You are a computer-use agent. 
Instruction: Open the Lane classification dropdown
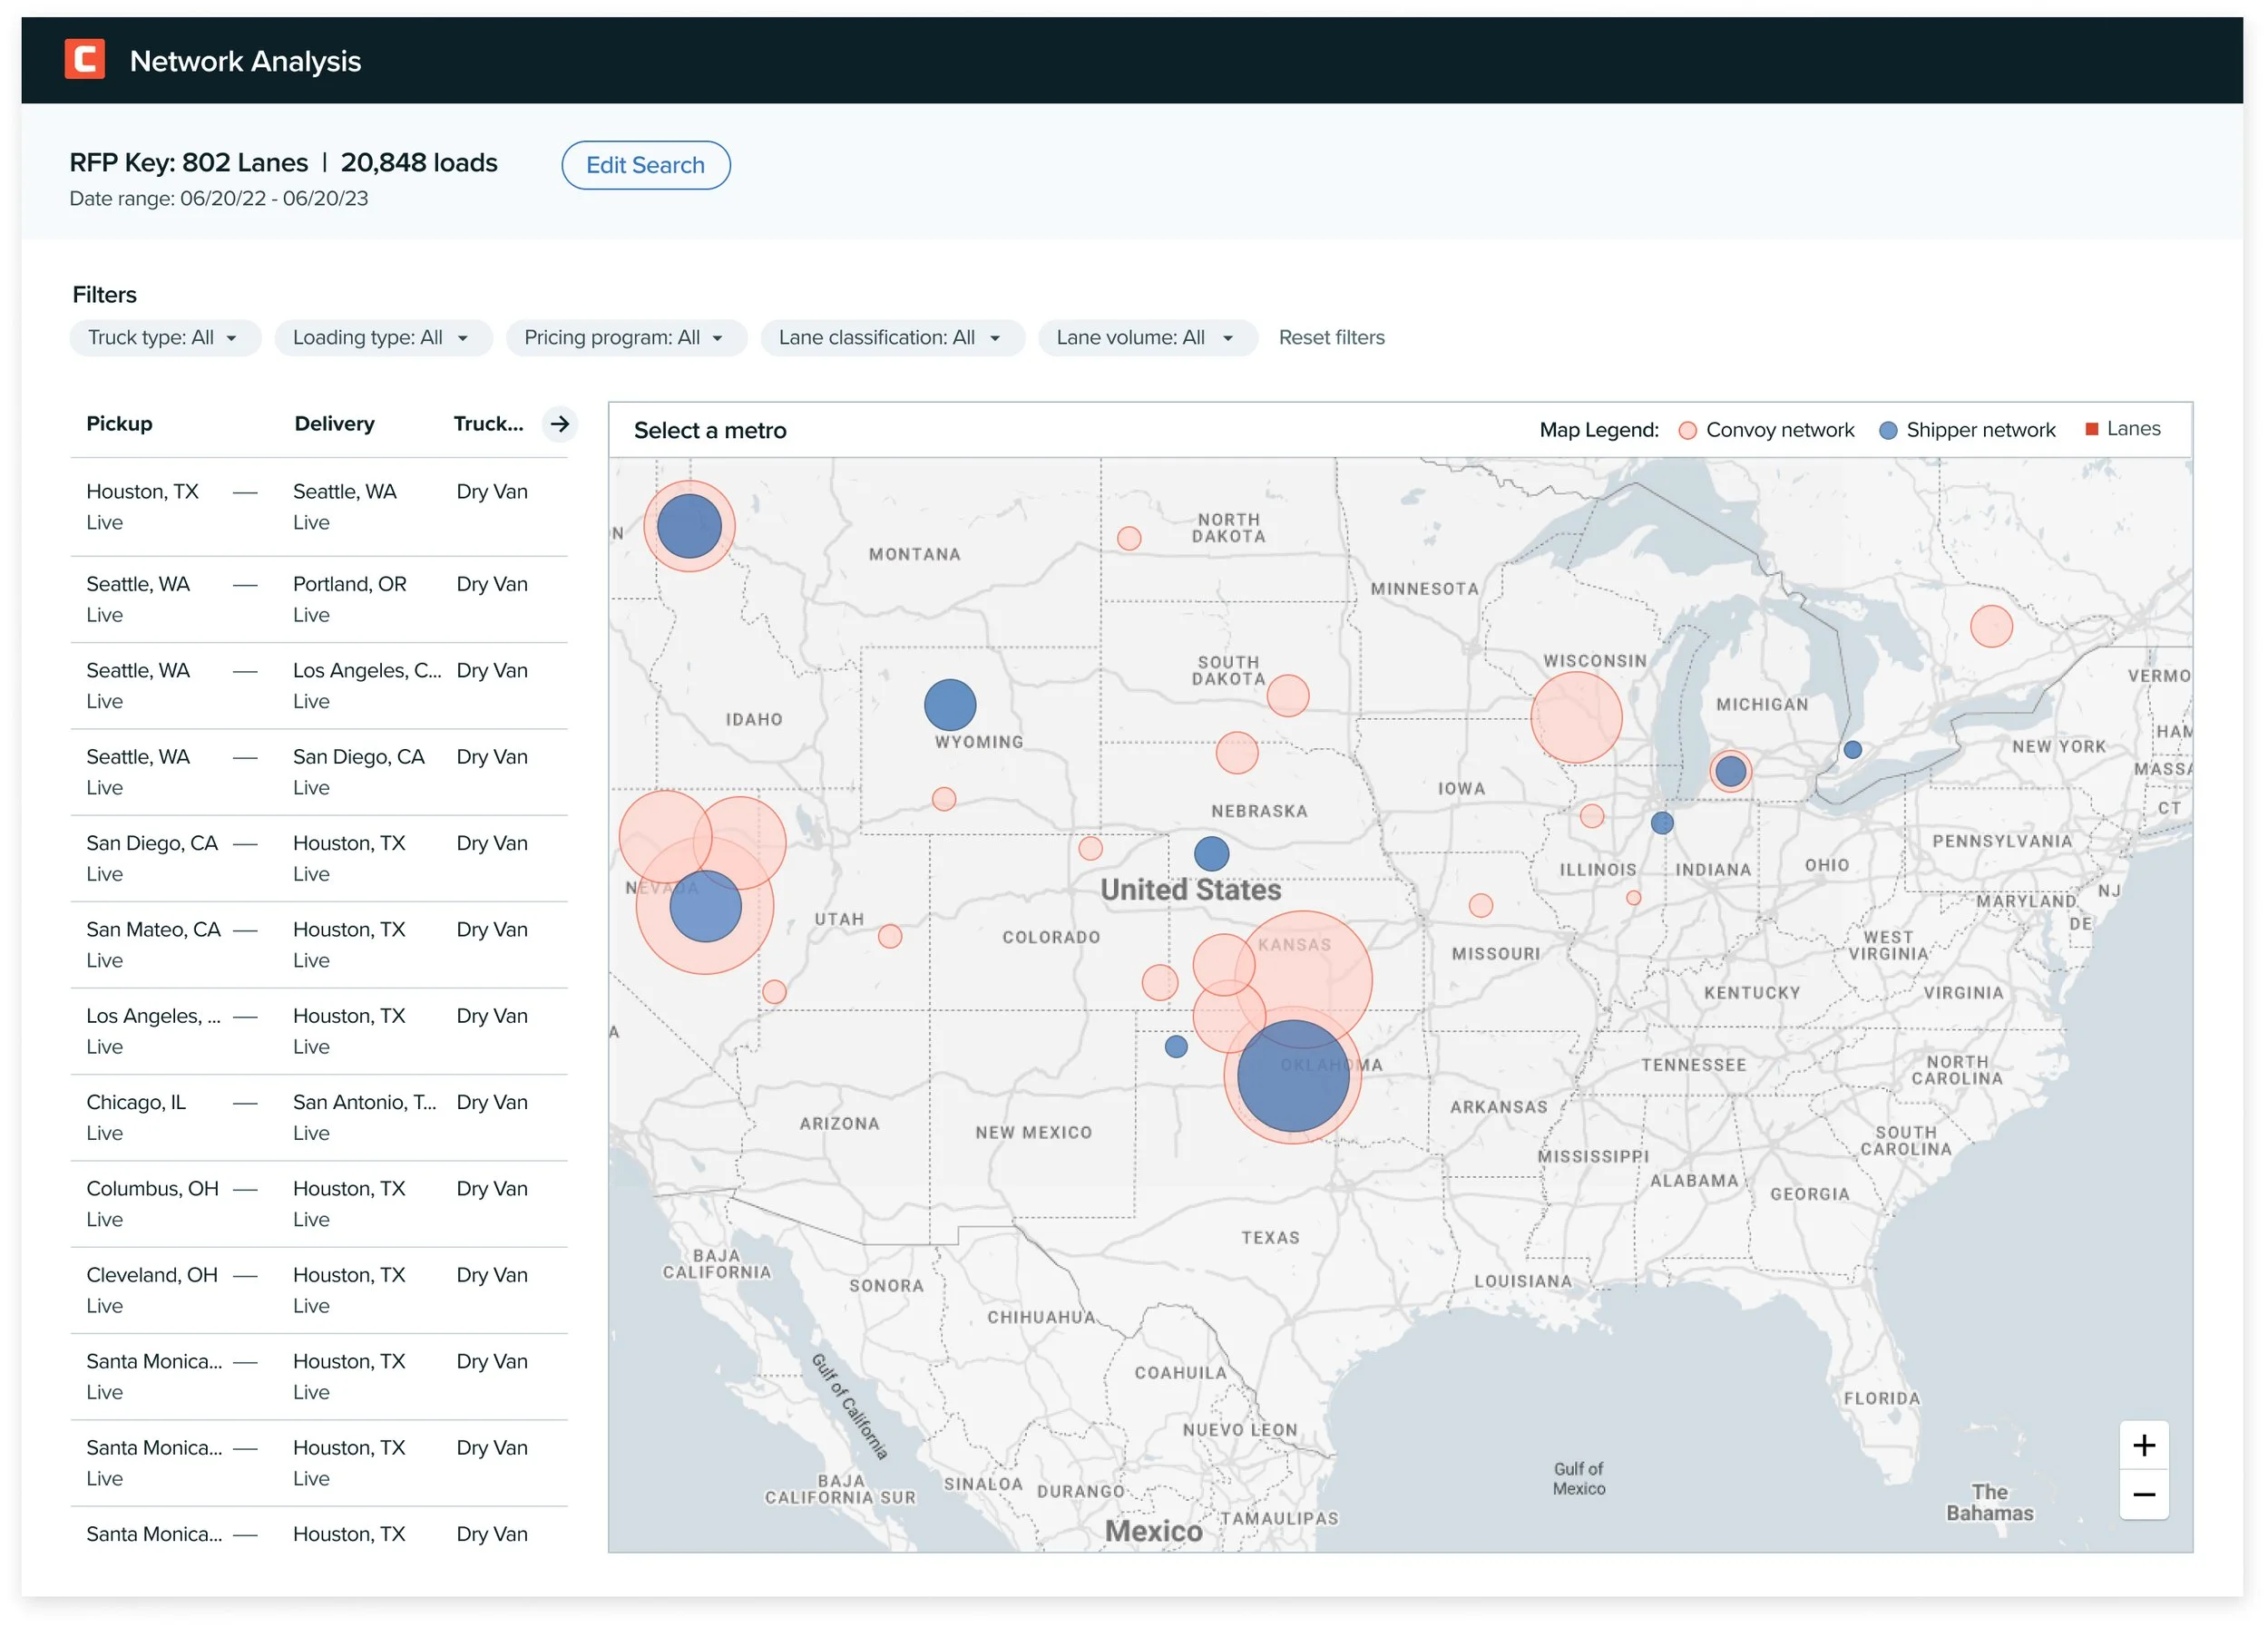click(x=890, y=337)
